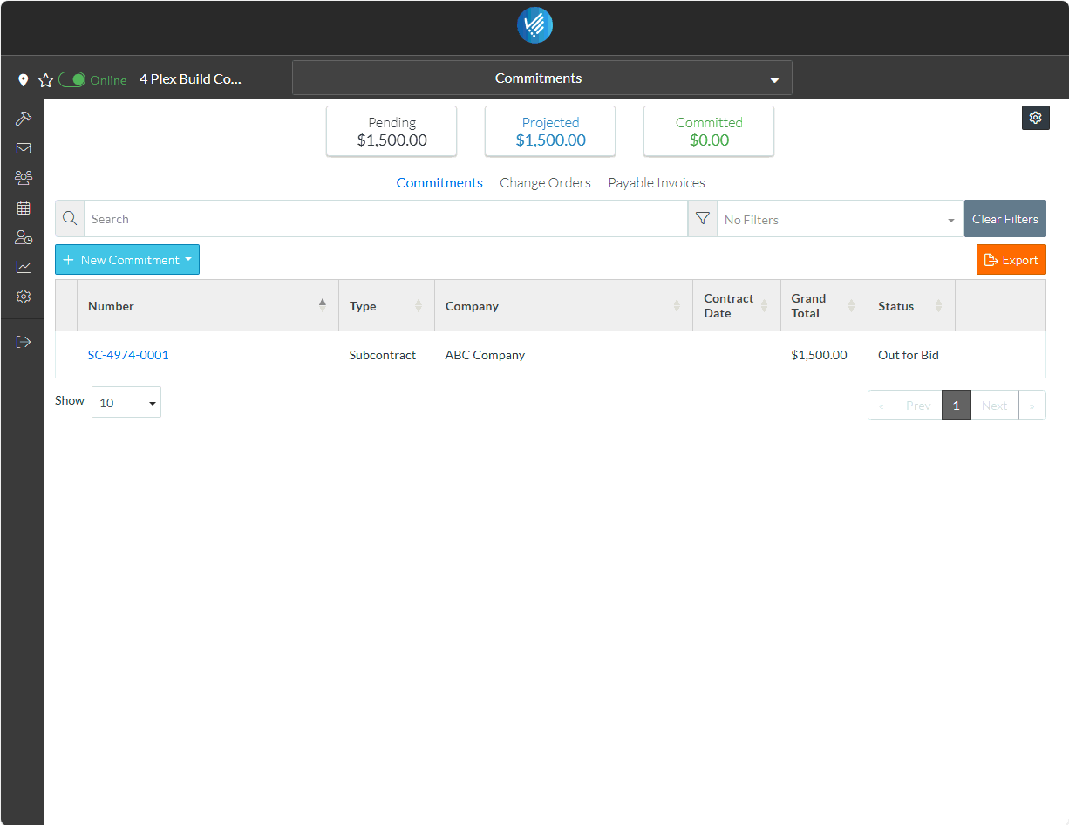
Task: Open the gear settings button at top right
Action: click(x=1036, y=118)
